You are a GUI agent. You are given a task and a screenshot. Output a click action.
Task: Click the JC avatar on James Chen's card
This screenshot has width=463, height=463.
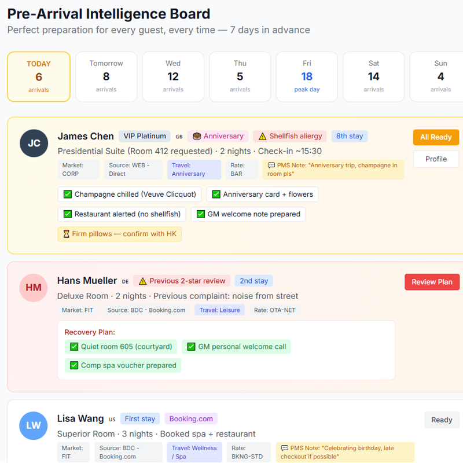pyautogui.click(x=34, y=143)
